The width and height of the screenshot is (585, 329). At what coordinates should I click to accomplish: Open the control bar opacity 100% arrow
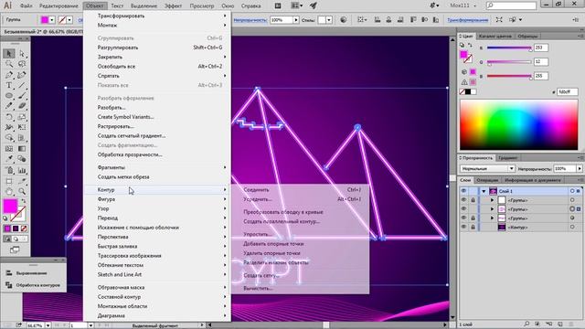click(x=296, y=20)
